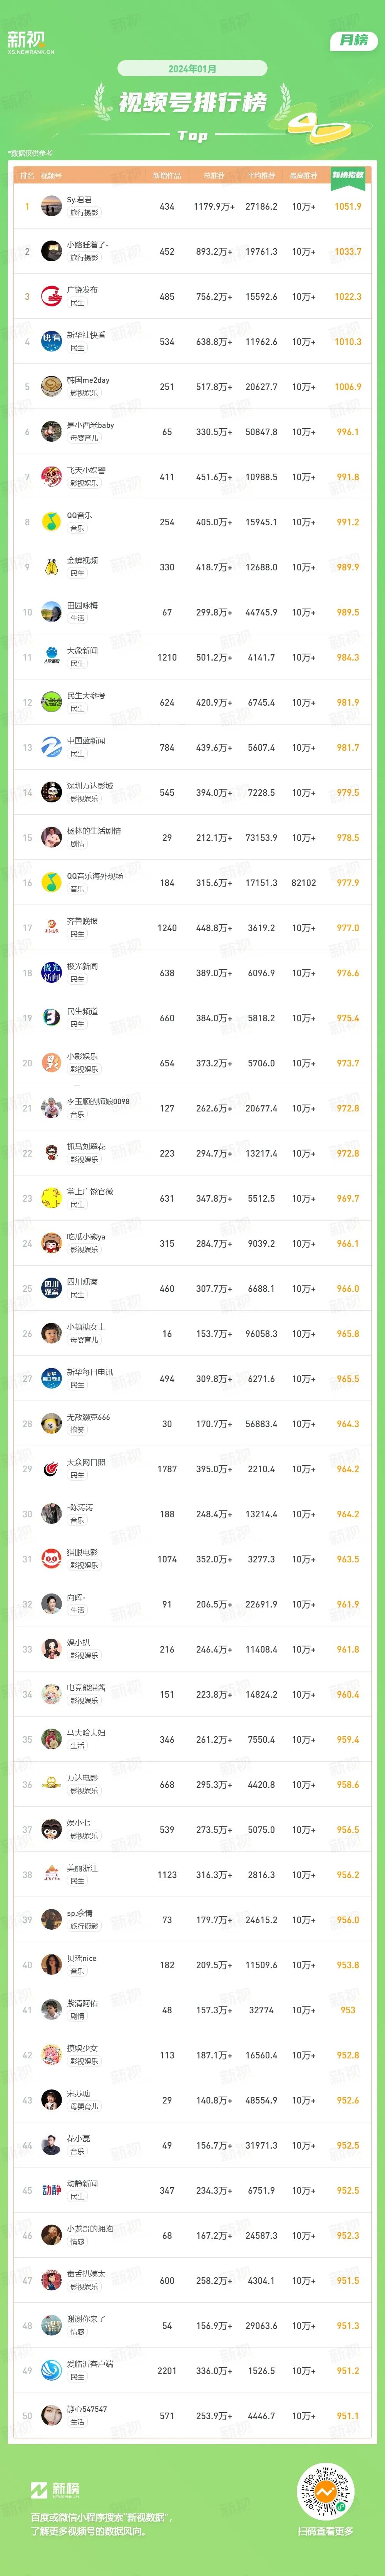Click the 新视 logo at top left
The height and width of the screenshot is (2576, 385).
30,41
